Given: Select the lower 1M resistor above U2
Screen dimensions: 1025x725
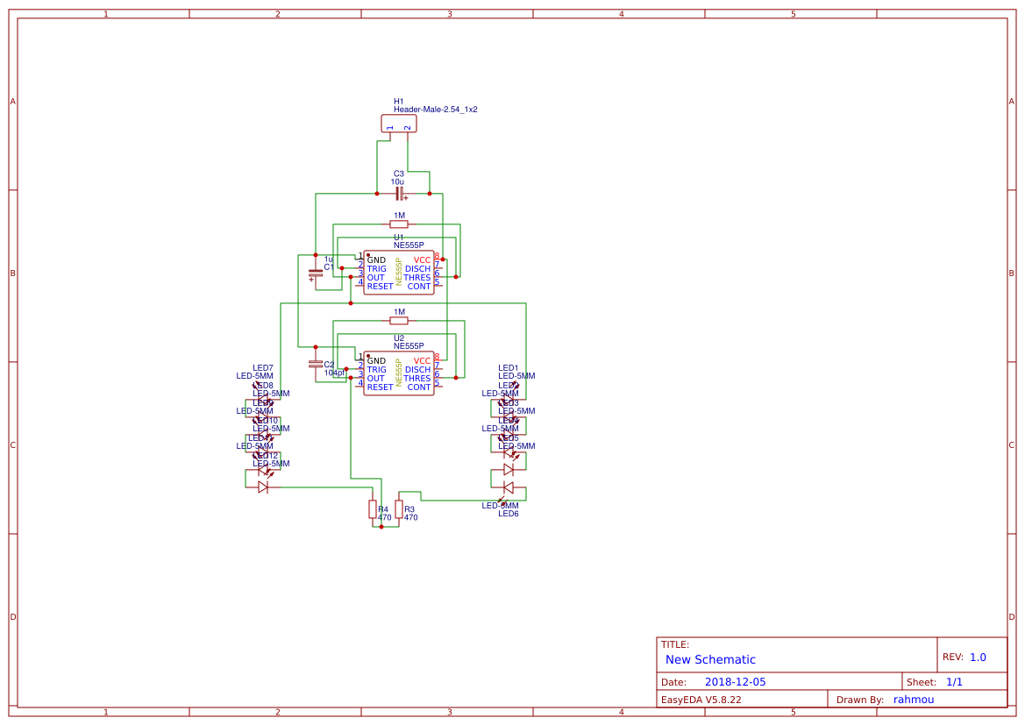Looking at the screenshot, I should pyautogui.click(x=399, y=321).
